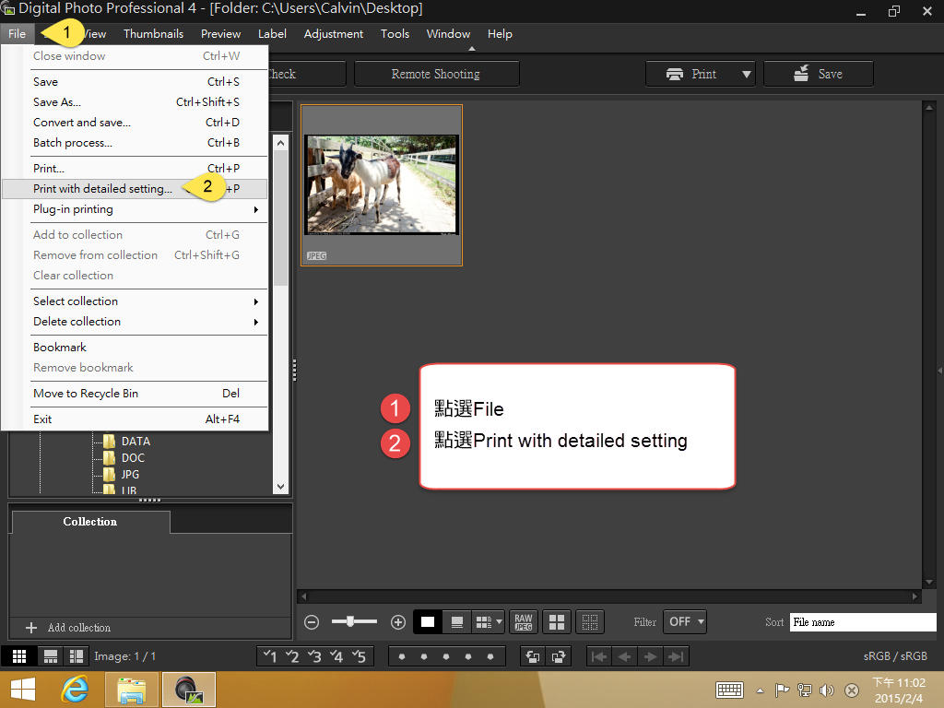Click the select-all four-squares icon

557,622
